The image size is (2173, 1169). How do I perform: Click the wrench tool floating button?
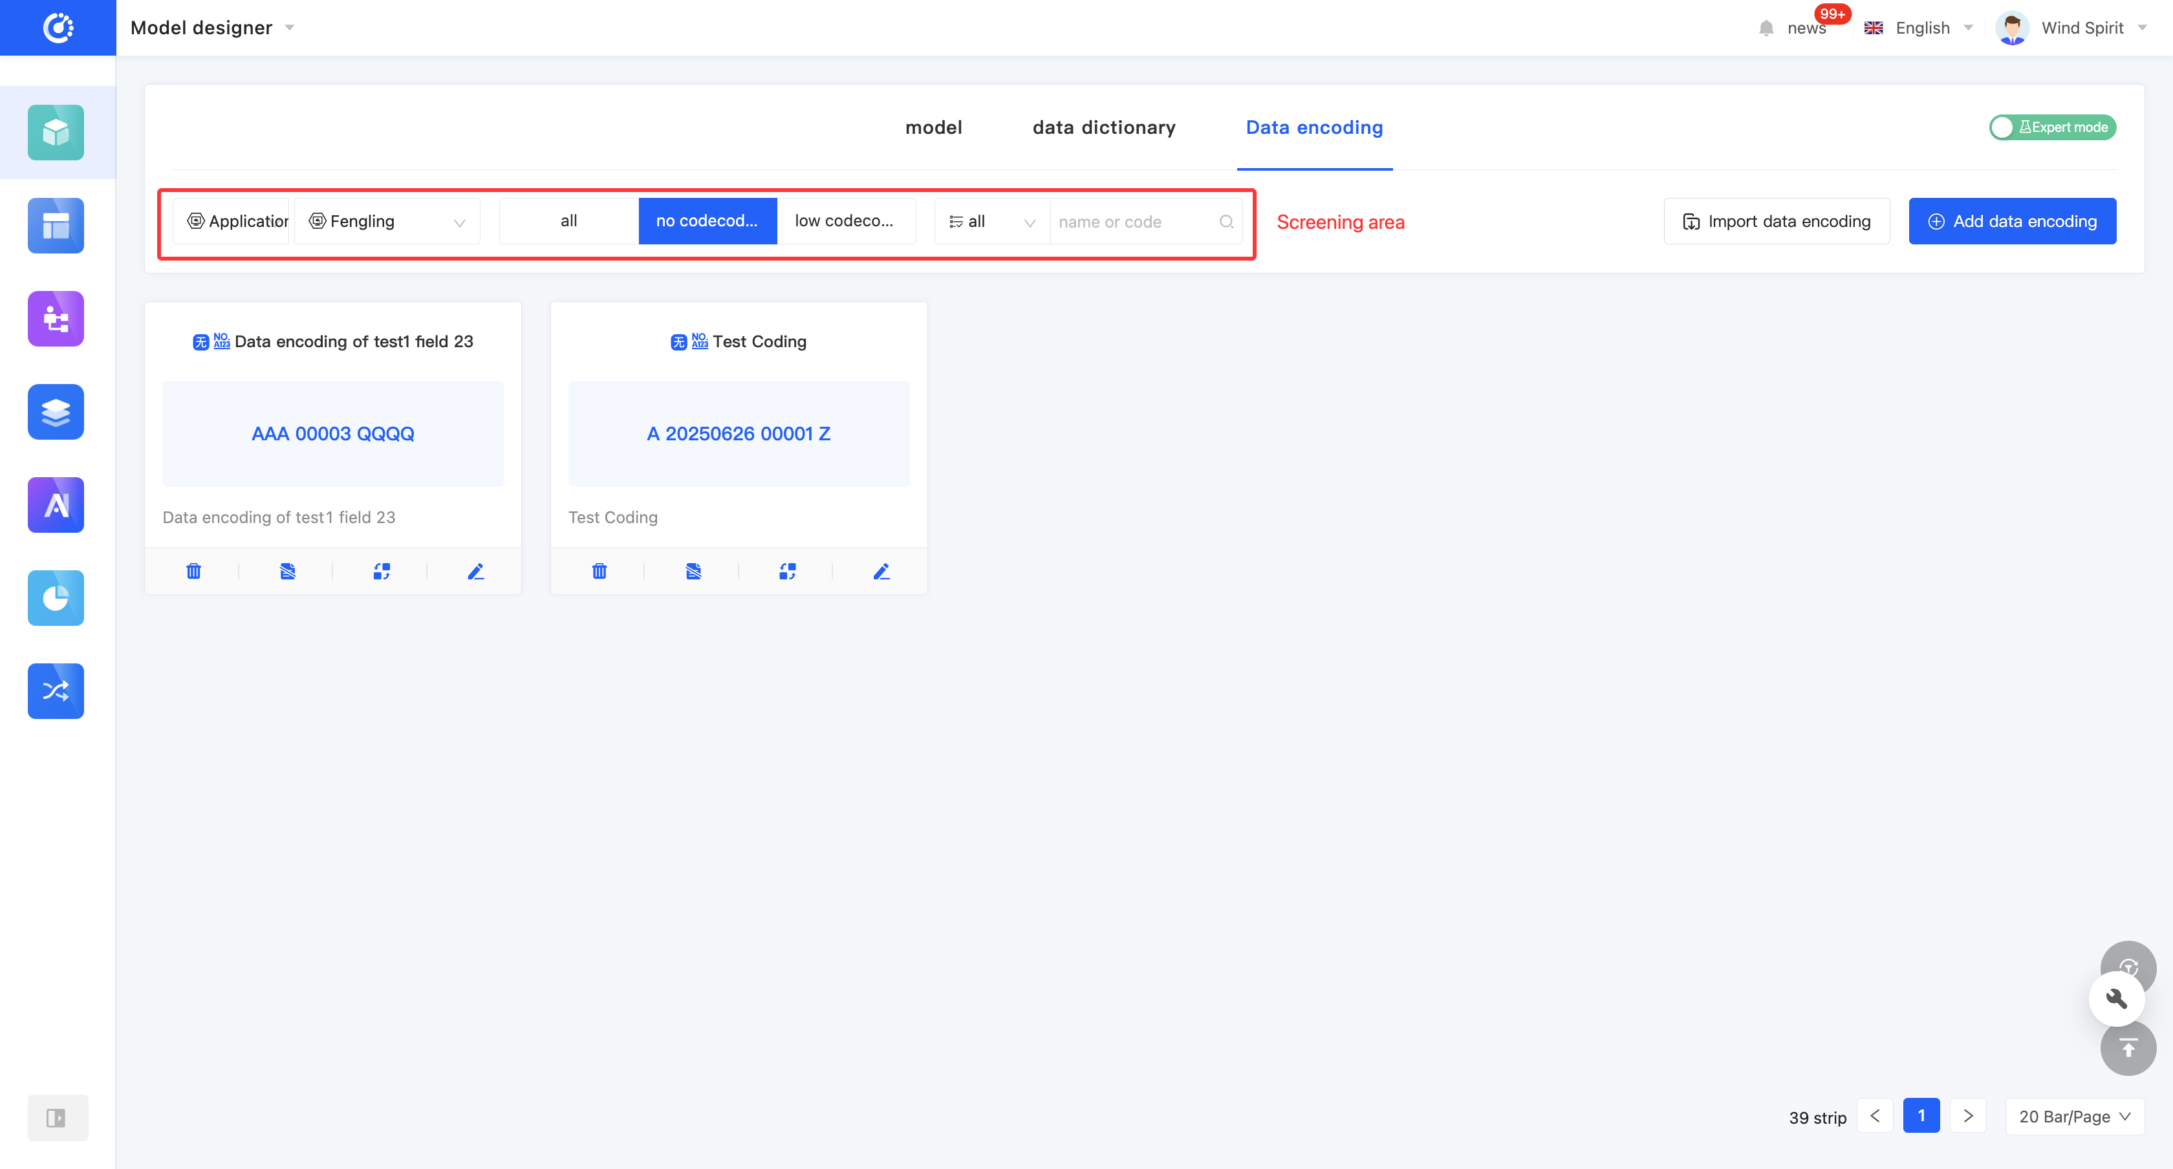coord(2117,998)
